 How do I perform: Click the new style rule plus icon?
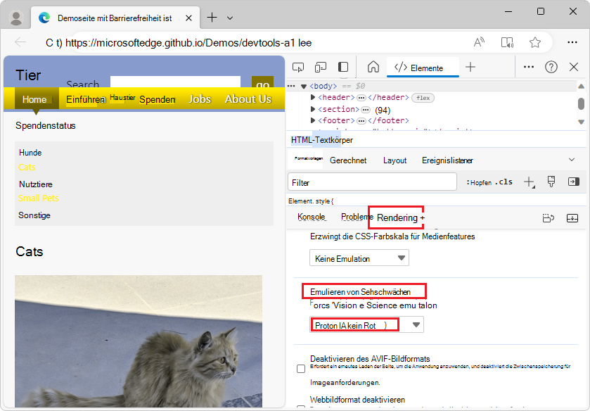[528, 182]
